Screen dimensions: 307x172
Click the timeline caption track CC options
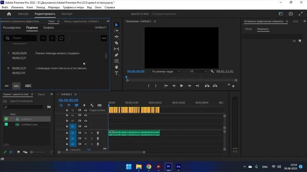100,105
